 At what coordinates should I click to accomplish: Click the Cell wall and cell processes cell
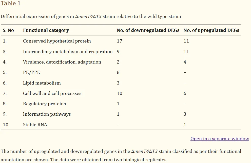click(x=52, y=93)
